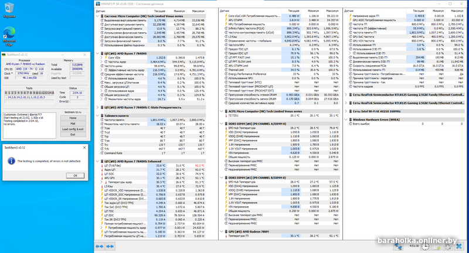The width and height of the screenshot is (469, 253).
Task: Click the TestMem5 log text box
Action: pyautogui.click(x=29, y=125)
